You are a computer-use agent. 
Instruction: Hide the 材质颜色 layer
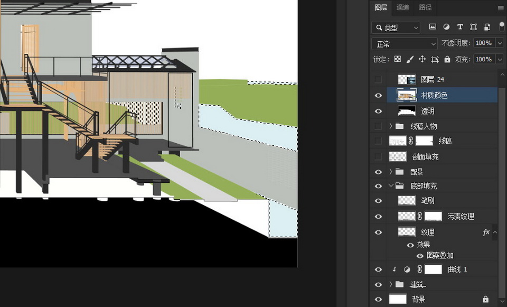[378, 96]
